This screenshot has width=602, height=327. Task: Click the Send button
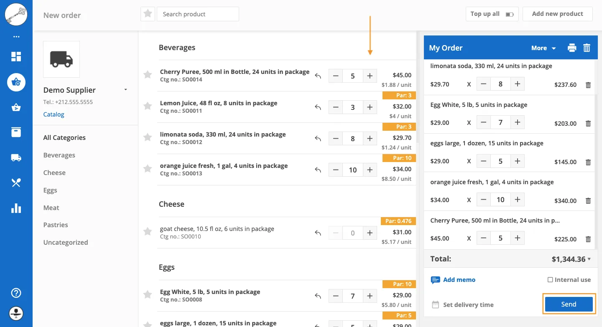[x=569, y=304]
